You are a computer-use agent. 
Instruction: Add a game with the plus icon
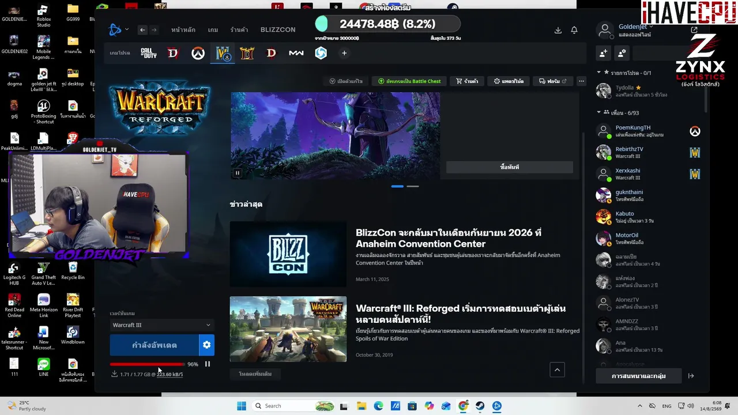tap(344, 53)
